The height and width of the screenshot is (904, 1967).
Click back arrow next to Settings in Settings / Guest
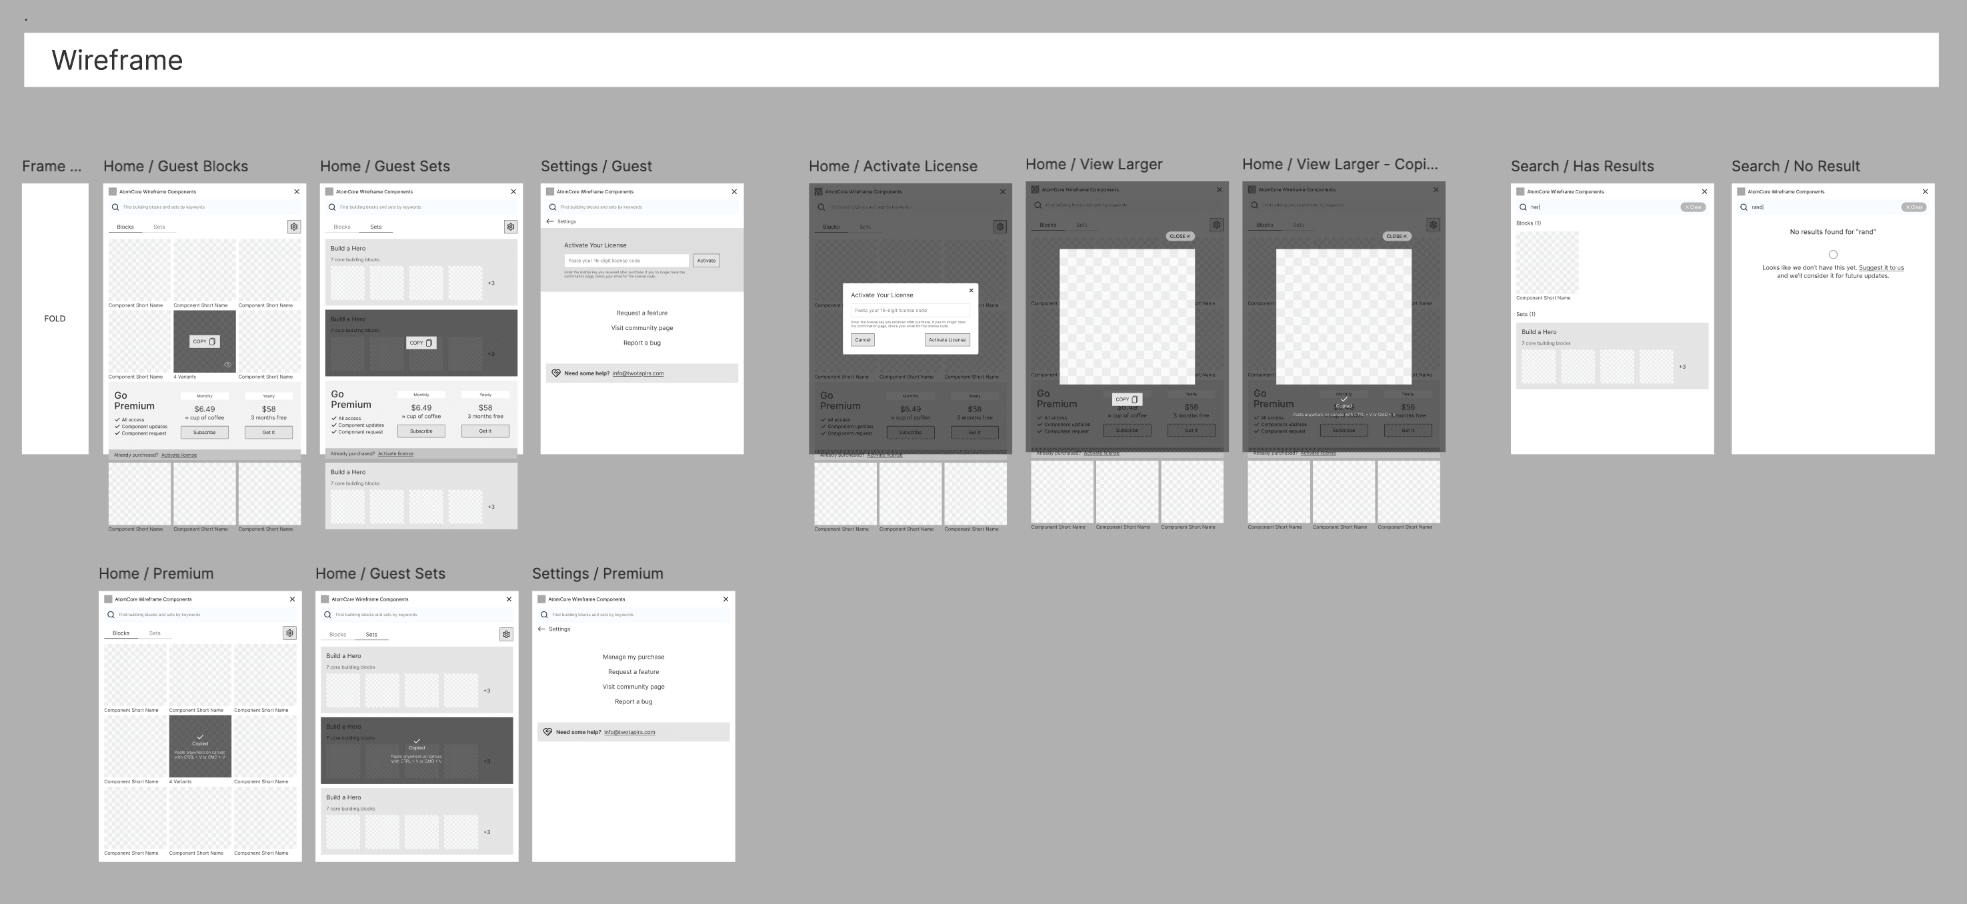(550, 221)
